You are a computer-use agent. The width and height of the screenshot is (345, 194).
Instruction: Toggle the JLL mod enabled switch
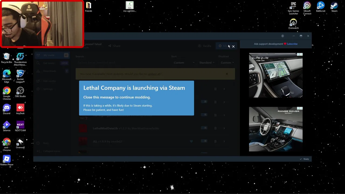point(204,141)
